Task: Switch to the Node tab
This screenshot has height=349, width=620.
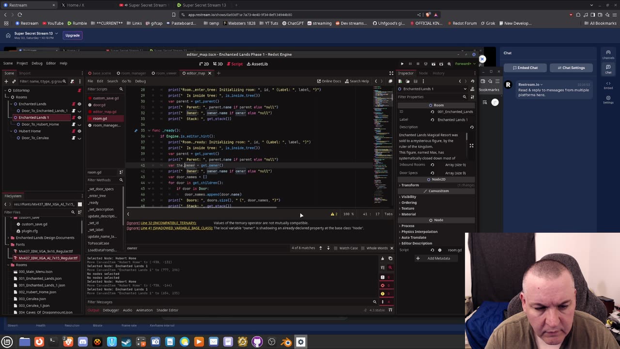Action: click(x=423, y=73)
